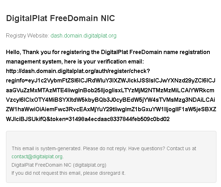Click the URL line beginning 'ZW1haWwi'
Screen dimensions: 221x187
[x=111, y=109]
